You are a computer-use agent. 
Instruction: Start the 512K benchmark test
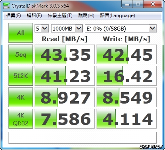(21, 76)
